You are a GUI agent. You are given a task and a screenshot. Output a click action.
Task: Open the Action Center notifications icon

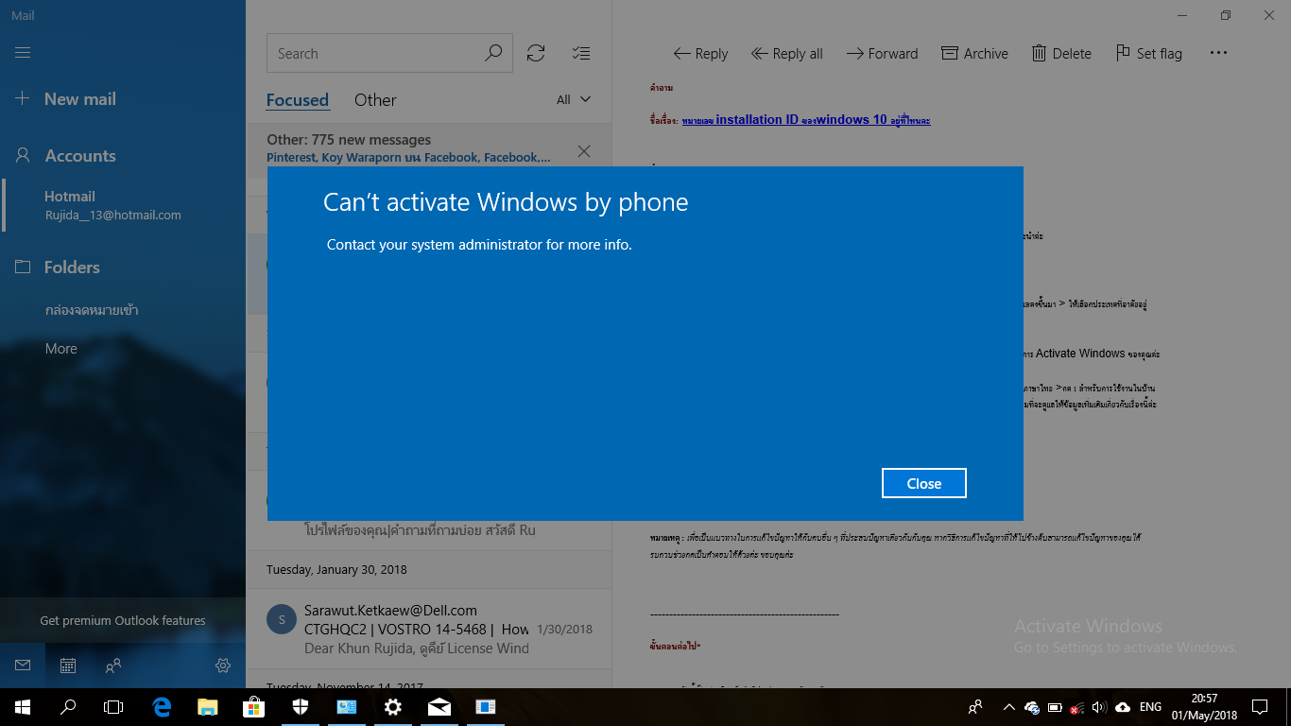point(1260,707)
